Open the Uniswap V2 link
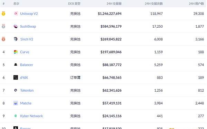Screen dimensions: 207x129 tap(29, 13)
